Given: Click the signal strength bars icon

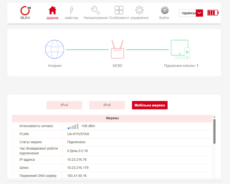Looking at the screenshot, I should coord(73,126).
